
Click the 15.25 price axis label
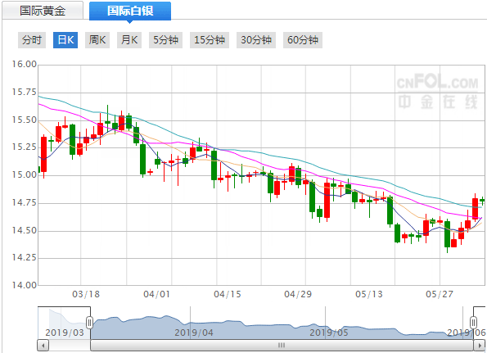(x=25, y=147)
